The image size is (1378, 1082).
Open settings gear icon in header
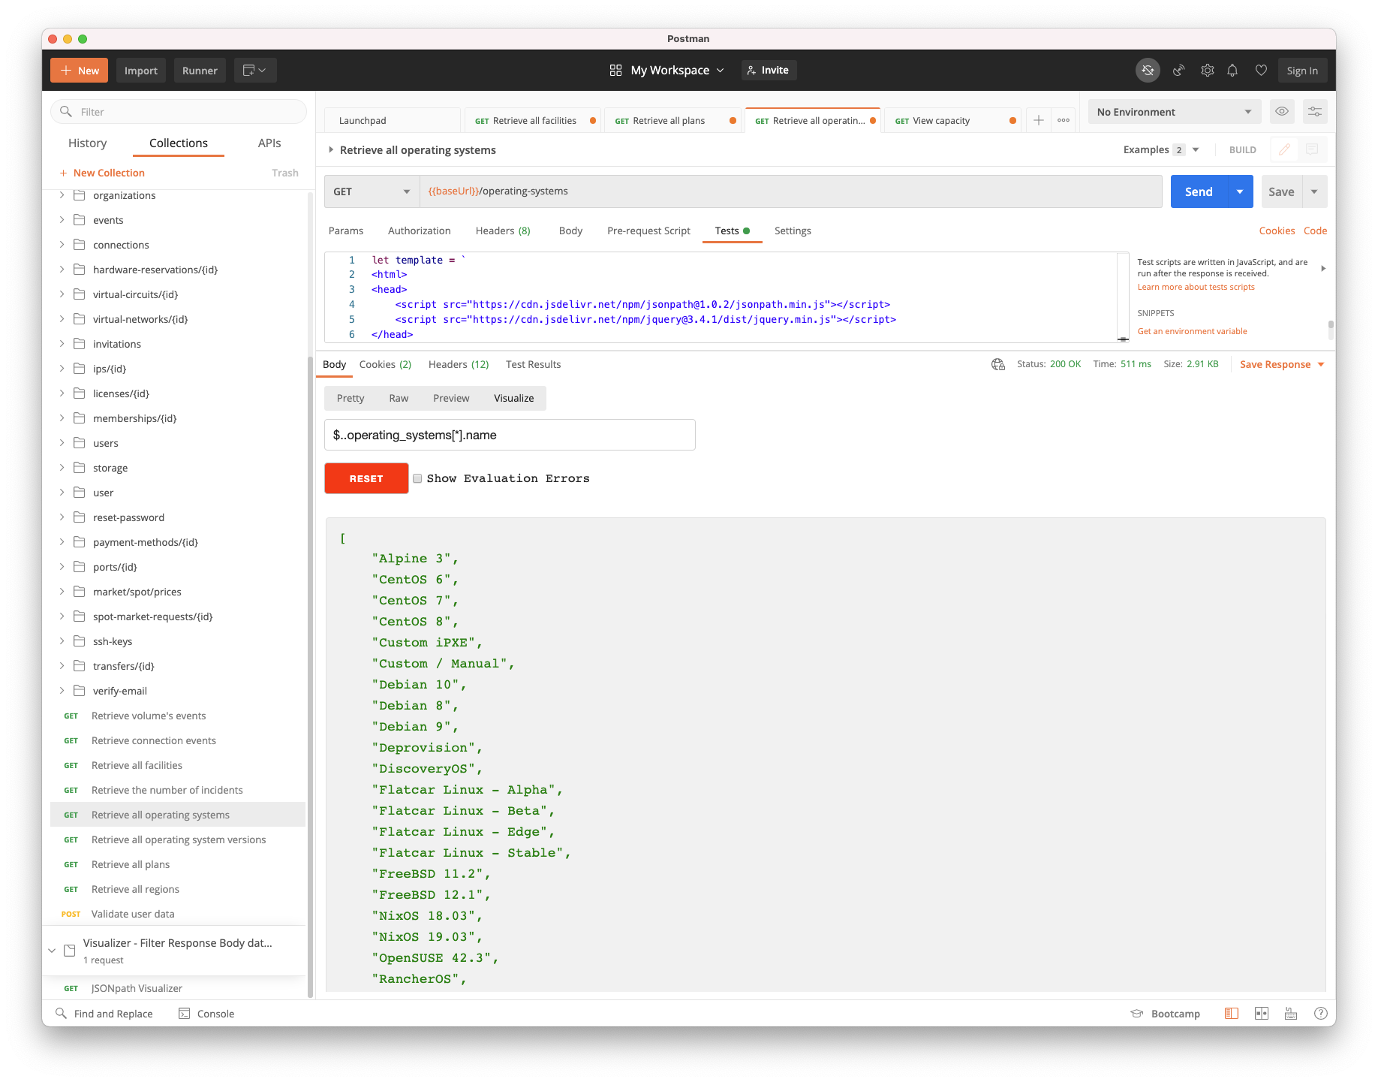(1207, 71)
